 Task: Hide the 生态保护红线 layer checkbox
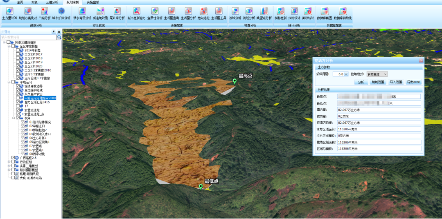(x=18, y=90)
